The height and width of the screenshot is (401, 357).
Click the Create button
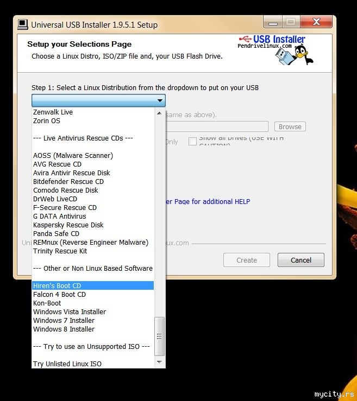point(246,260)
